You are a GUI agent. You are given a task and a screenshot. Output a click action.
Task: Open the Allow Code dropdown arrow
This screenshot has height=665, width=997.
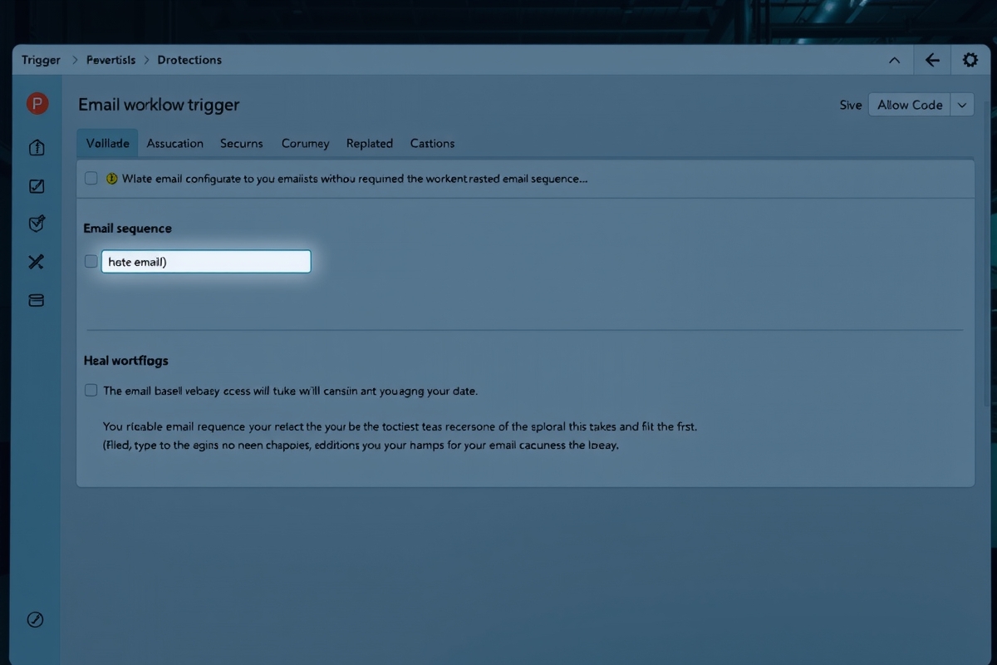click(962, 105)
